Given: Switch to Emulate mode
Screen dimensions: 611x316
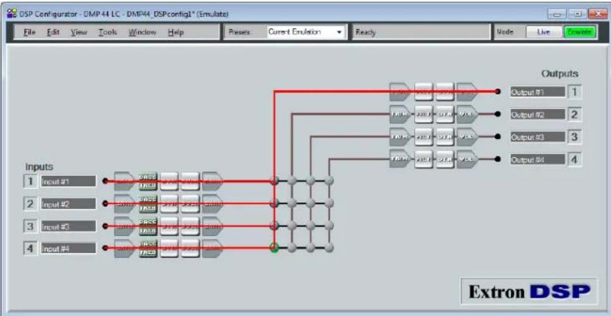Looking at the screenshot, I should click(x=580, y=32).
